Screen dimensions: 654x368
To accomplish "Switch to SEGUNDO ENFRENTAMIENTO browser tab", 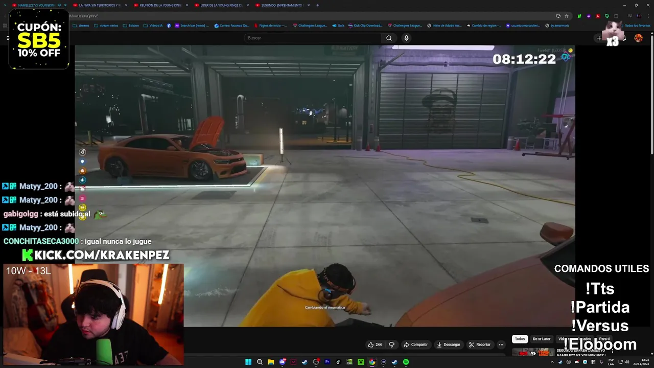I will click(282, 5).
